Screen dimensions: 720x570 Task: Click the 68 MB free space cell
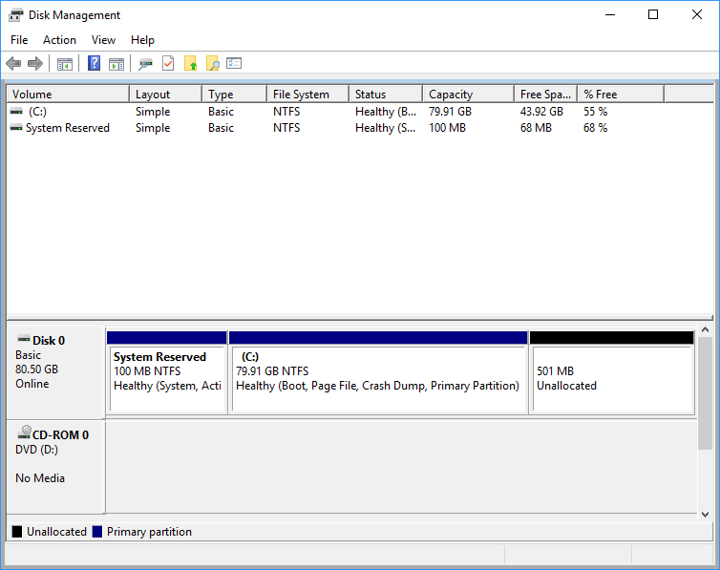536,128
